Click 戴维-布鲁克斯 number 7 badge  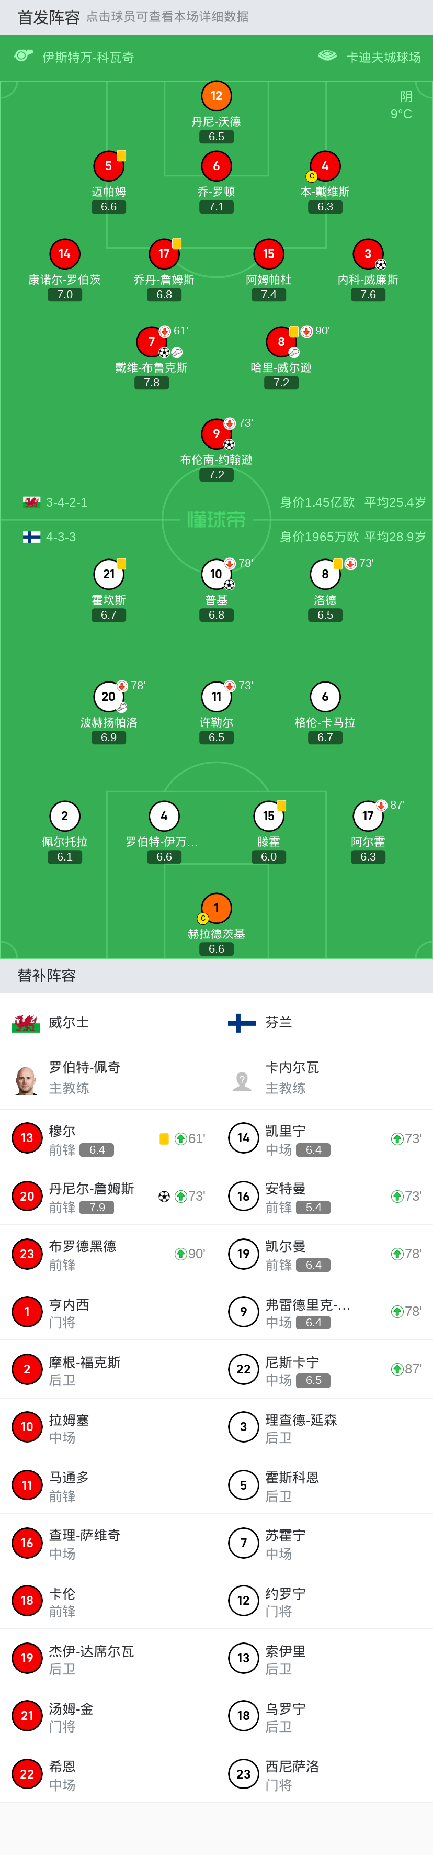(x=152, y=341)
